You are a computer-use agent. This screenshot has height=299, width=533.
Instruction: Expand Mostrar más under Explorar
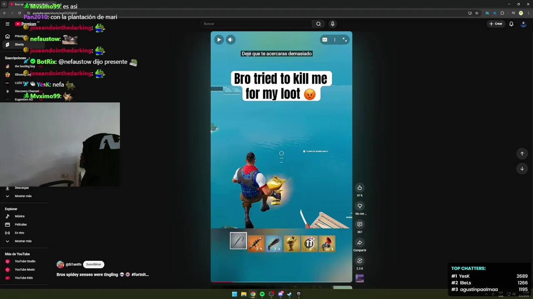[x=23, y=241]
